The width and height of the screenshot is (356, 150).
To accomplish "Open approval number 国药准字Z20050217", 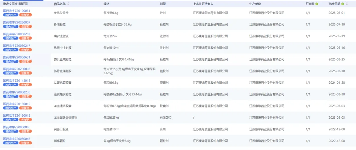I will (16, 45).
